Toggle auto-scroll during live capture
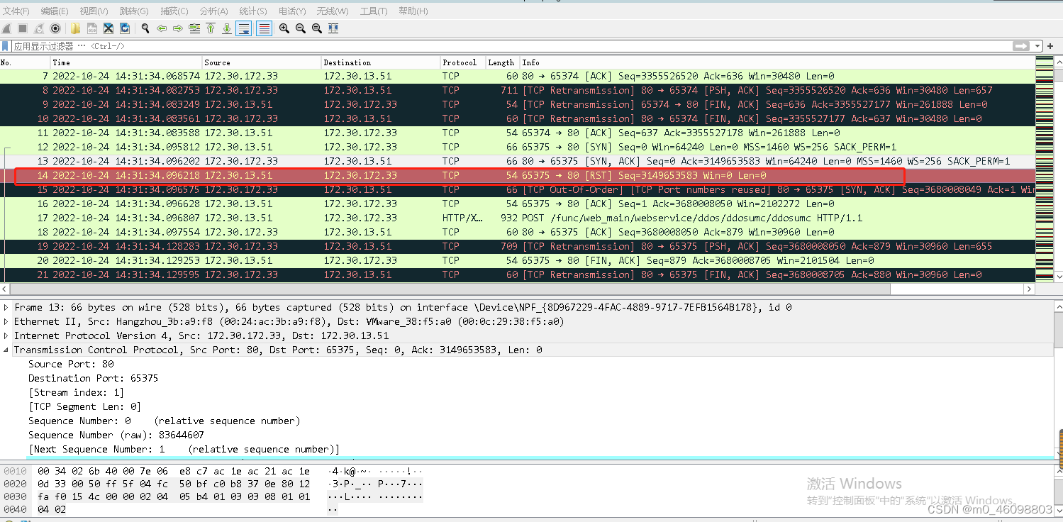This screenshot has height=522, width=1063. [244, 28]
